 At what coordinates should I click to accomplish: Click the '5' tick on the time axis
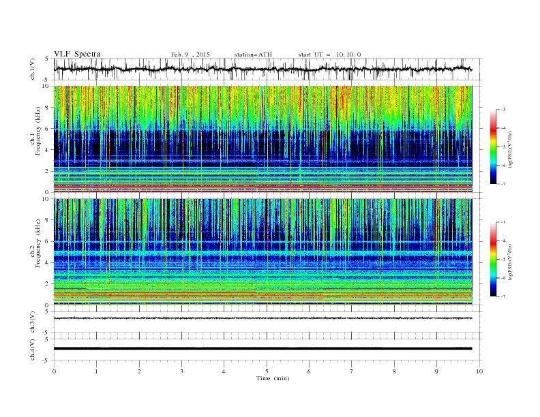coord(267,371)
